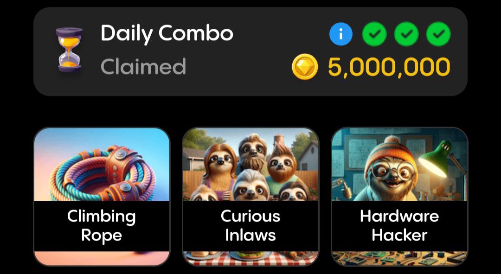Select the last green checkmark circle

tap(438, 34)
